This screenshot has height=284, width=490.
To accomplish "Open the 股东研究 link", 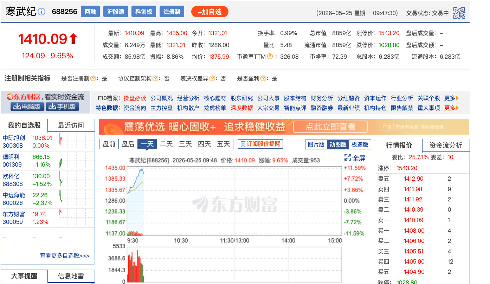I will coord(241,98).
